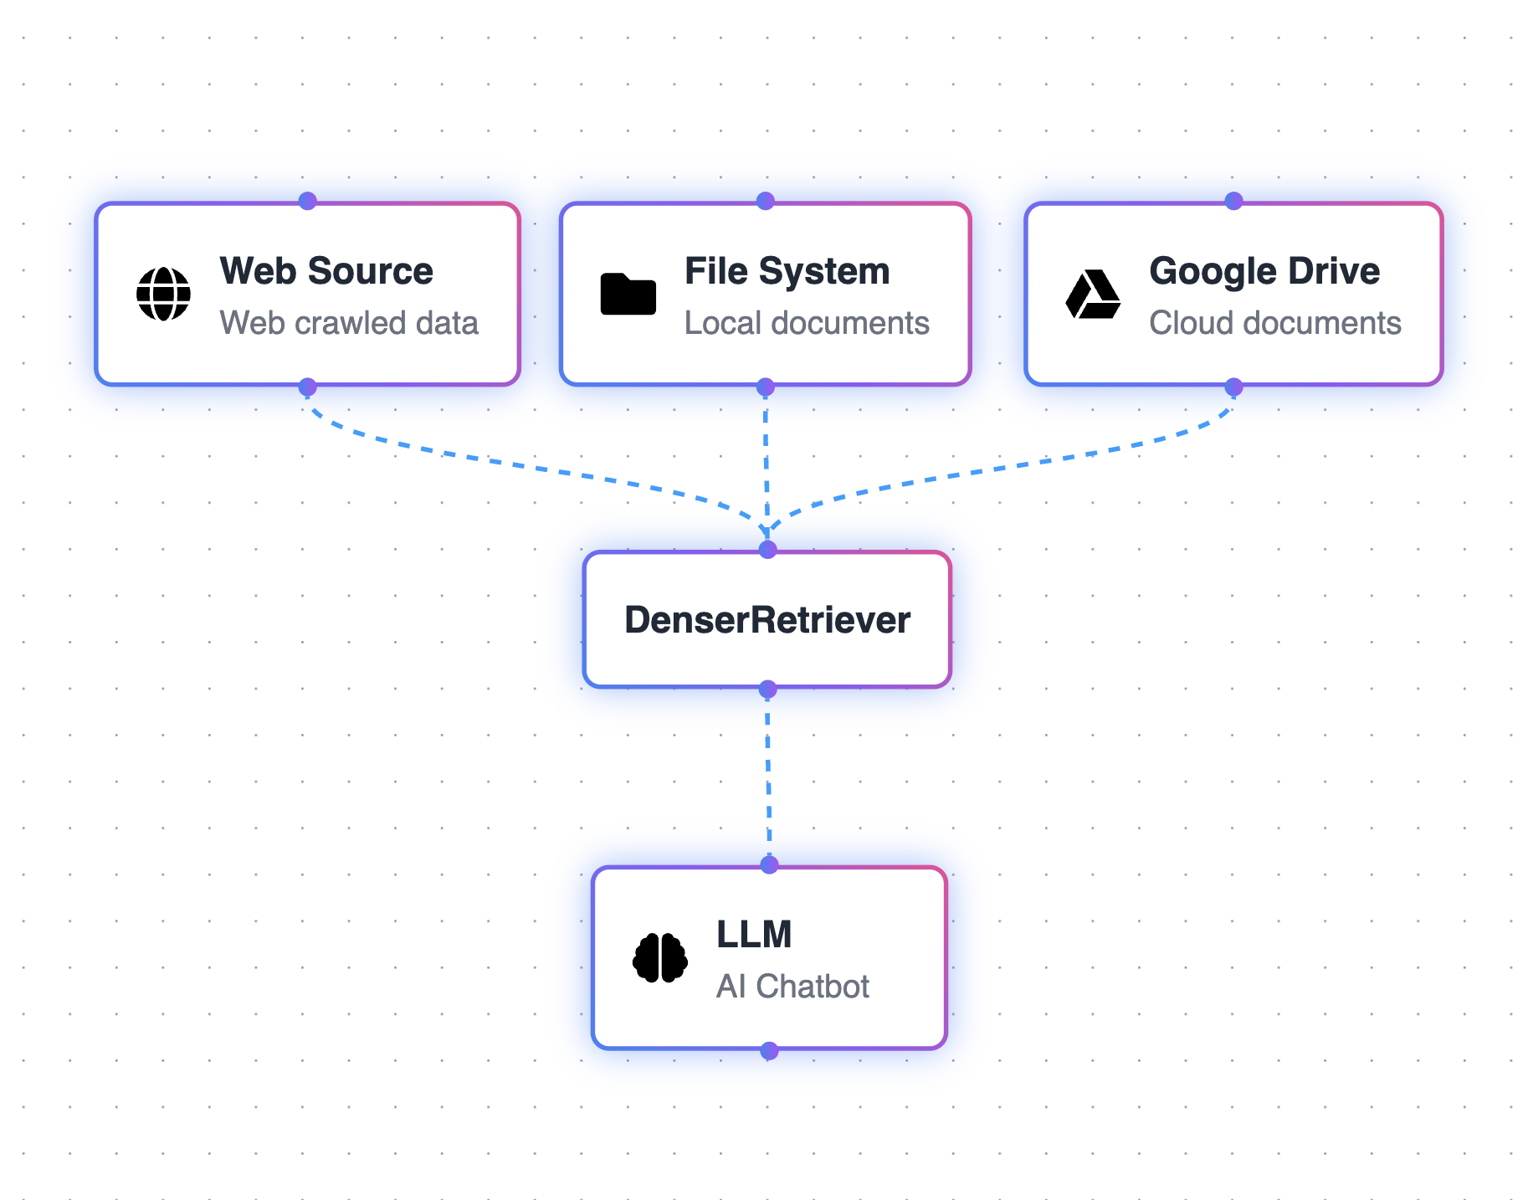Image resolution: width=1533 pixels, height=1200 pixels.
Task: Click the bottom handle of Google Drive node
Action: [x=1233, y=387]
